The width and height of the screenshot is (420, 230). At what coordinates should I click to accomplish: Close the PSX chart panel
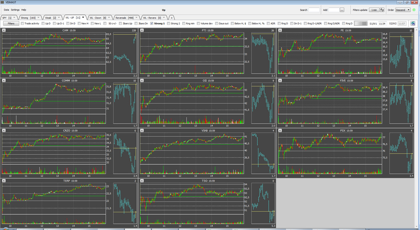tap(280, 131)
